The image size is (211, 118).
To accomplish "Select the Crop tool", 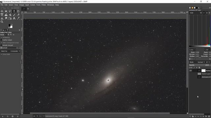I will pos(18,11).
